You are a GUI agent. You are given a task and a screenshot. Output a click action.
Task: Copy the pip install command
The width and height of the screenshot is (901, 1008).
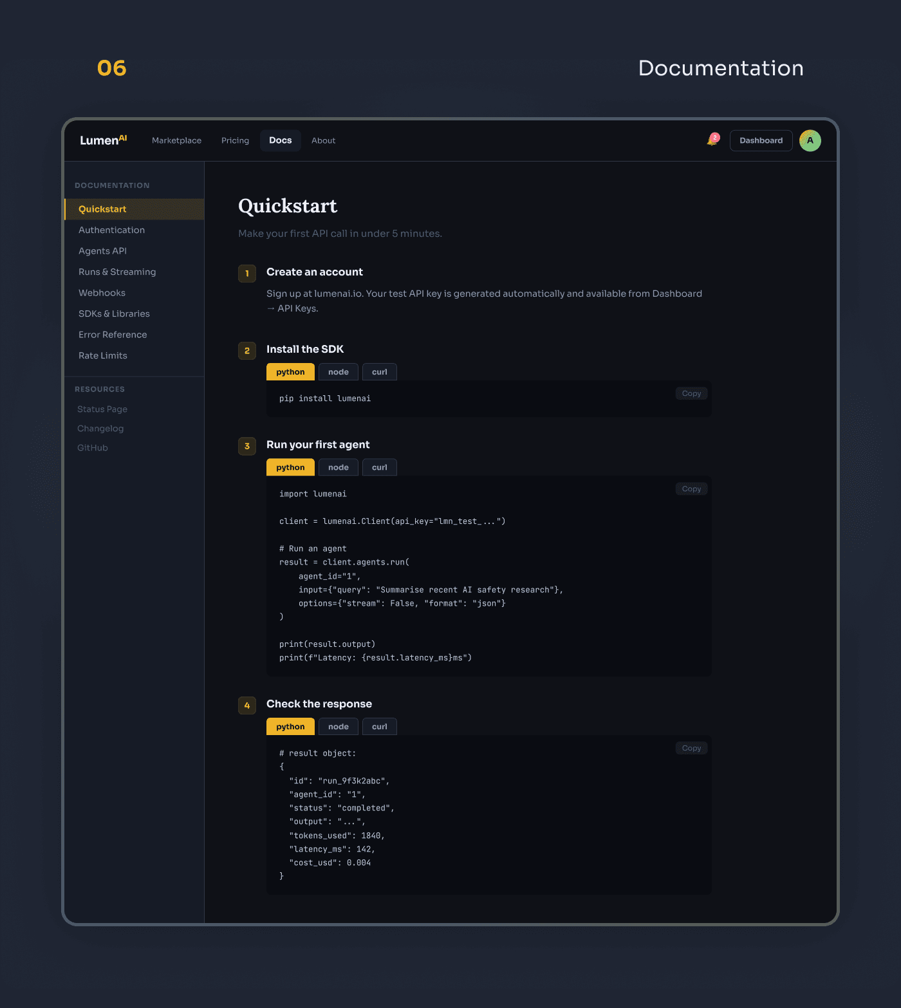[691, 393]
